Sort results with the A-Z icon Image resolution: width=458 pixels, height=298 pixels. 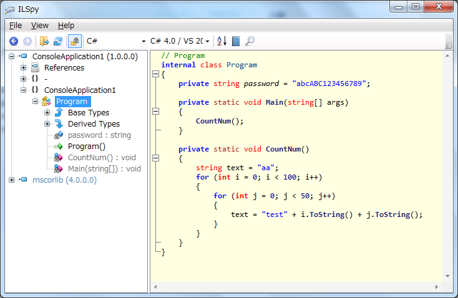coord(222,41)
